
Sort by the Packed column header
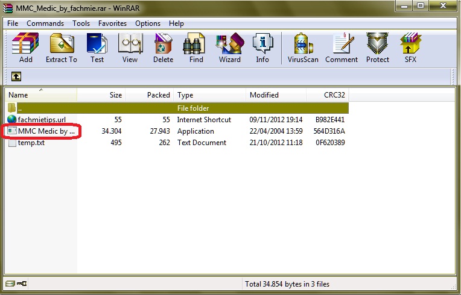[150, 95]
